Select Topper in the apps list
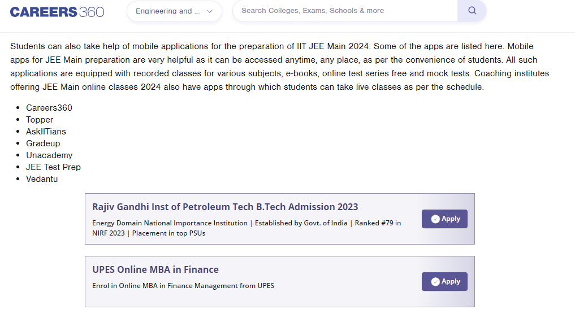This screenshot has width=575, height=318. click(x=40, y=120)
